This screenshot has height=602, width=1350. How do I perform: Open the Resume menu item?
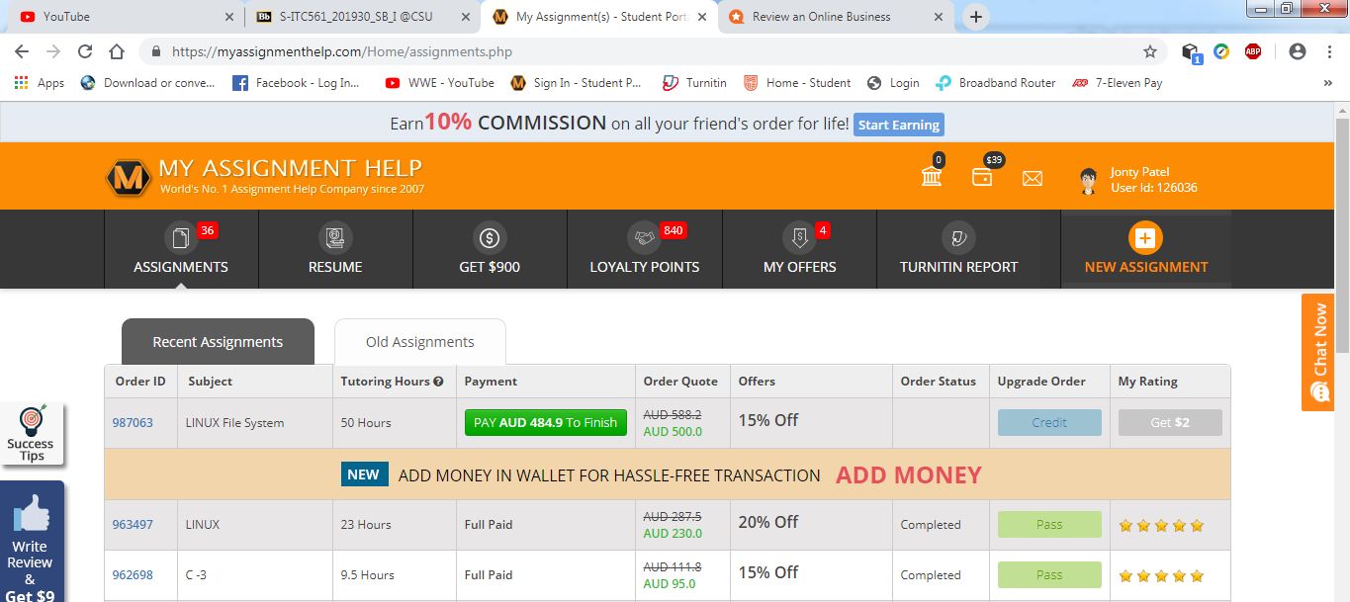335,249
